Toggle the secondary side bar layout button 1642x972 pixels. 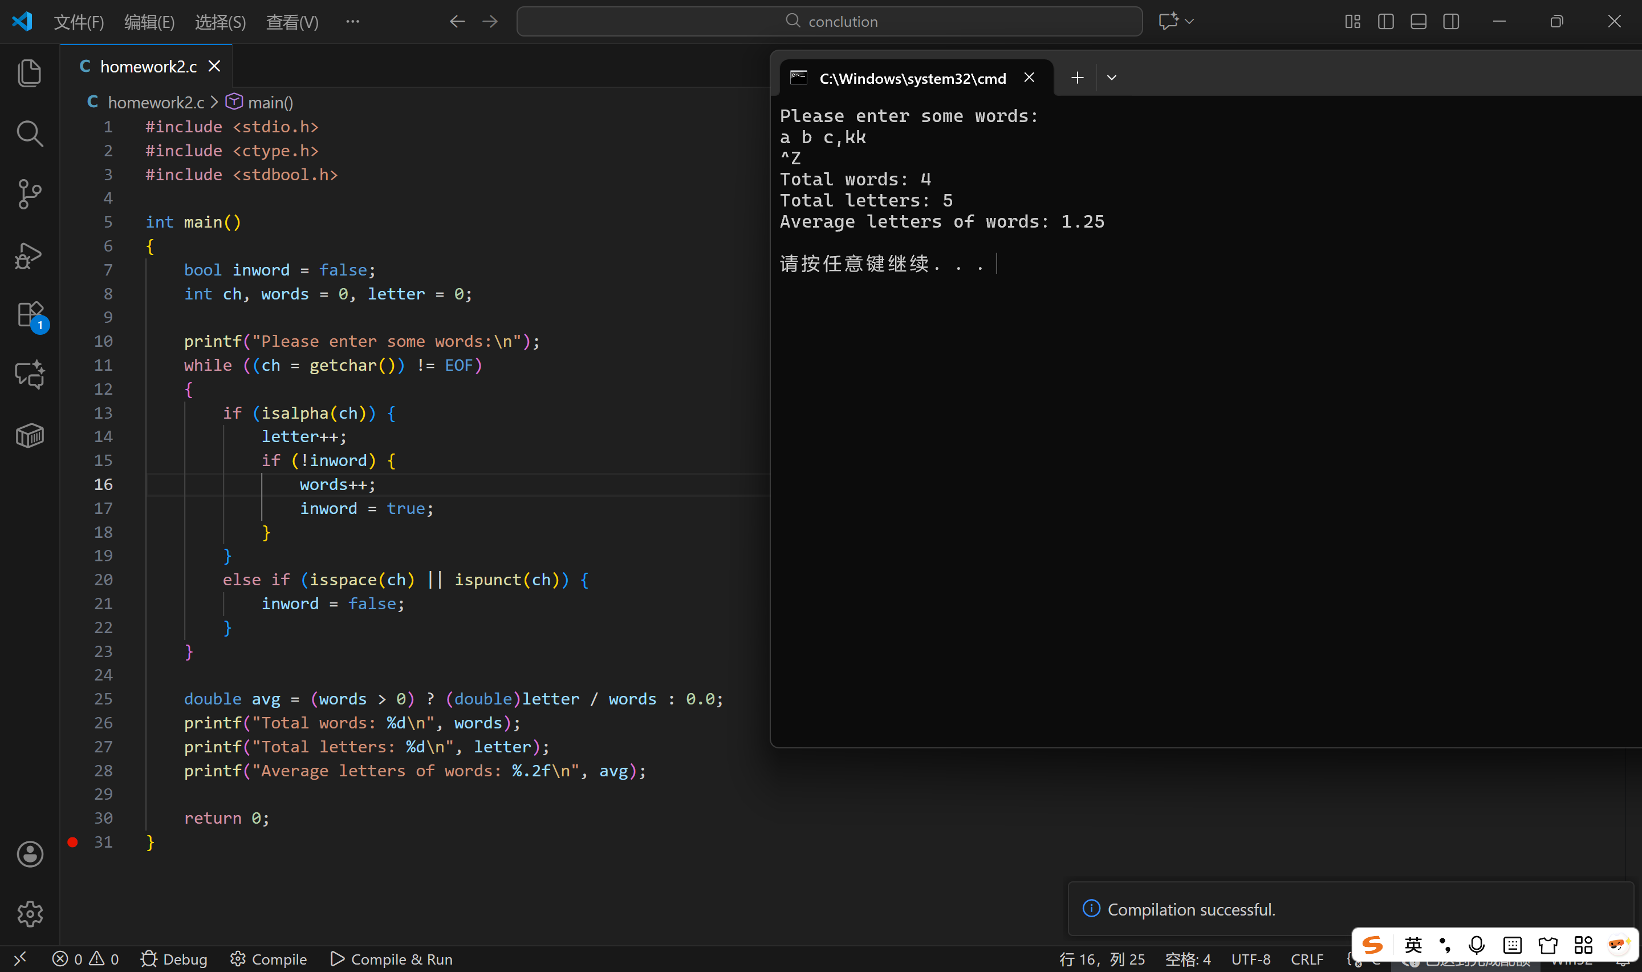(x=1451, y=22)
